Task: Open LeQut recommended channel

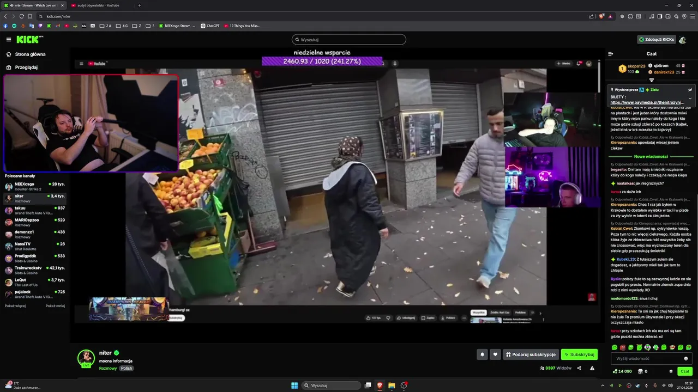Action: click(35, 282)
